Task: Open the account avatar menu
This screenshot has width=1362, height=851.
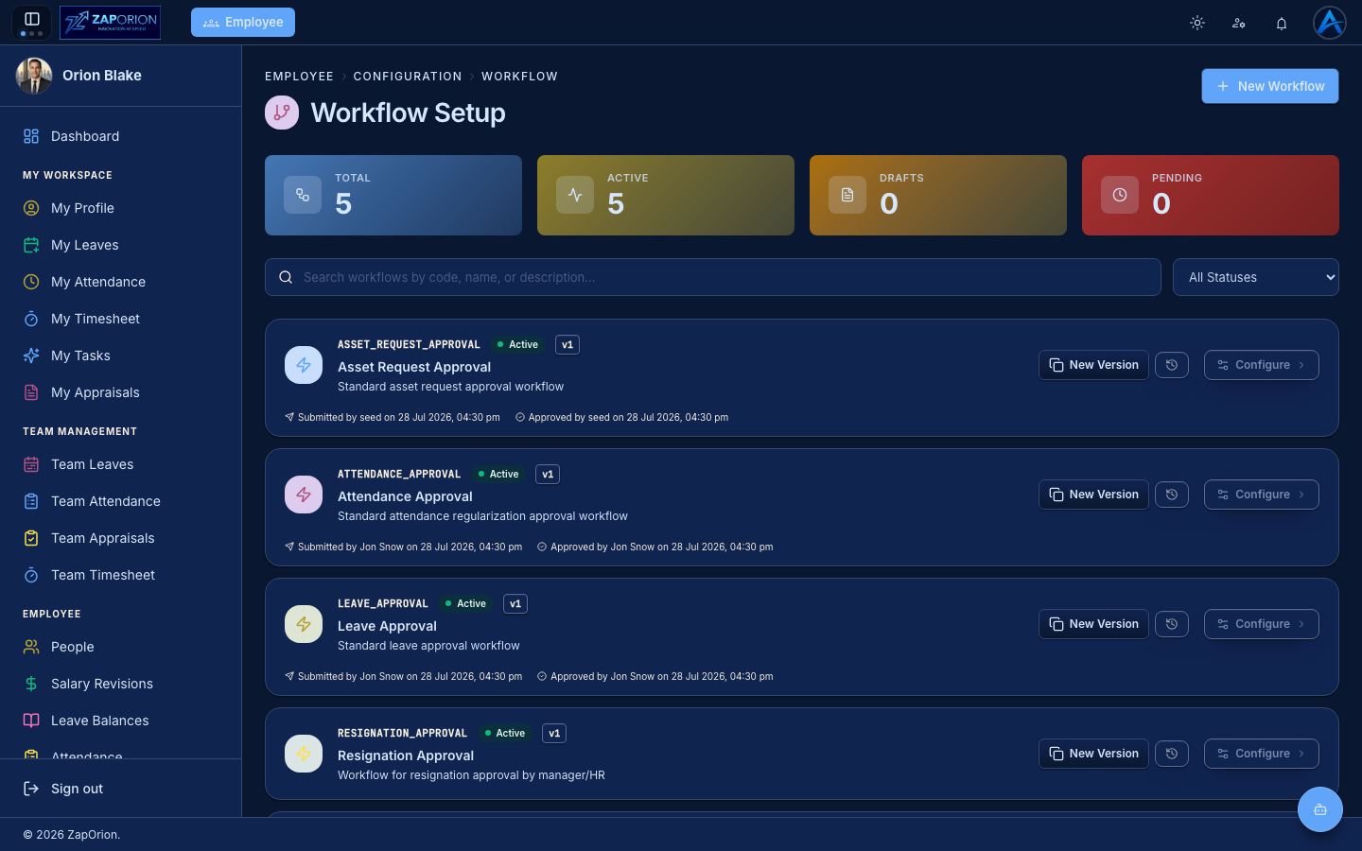Action: pos(1330,23)
